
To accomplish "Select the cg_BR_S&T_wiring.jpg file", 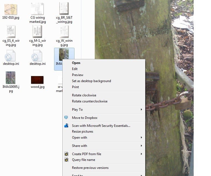I will click(64, 9).
